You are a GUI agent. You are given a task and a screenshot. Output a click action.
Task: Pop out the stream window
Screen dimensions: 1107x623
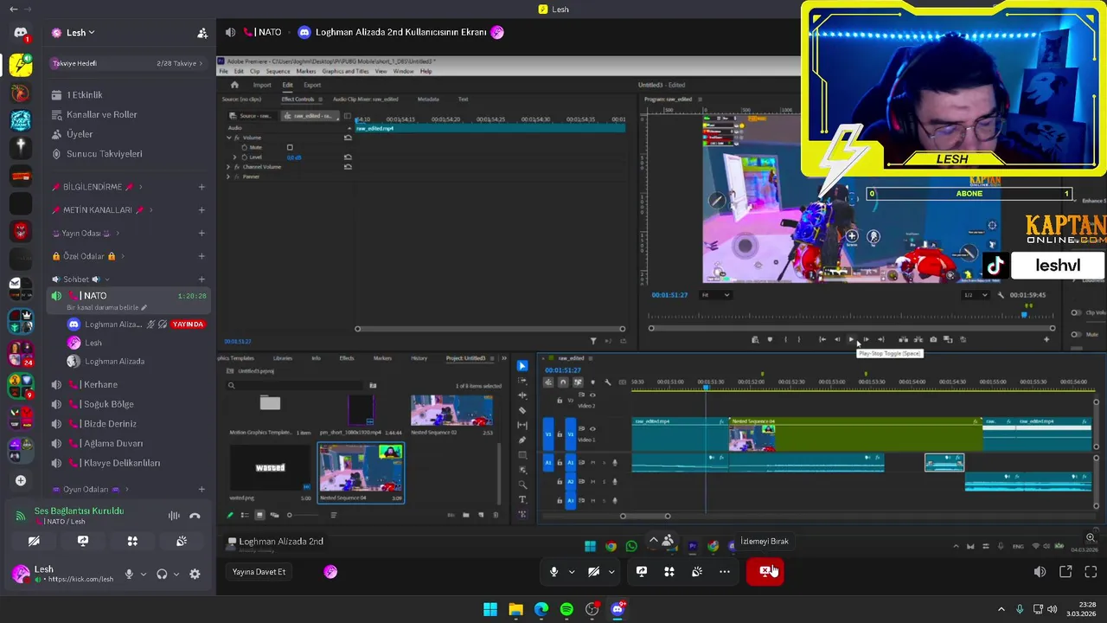pyautogui.click(x=1065, y=572)
